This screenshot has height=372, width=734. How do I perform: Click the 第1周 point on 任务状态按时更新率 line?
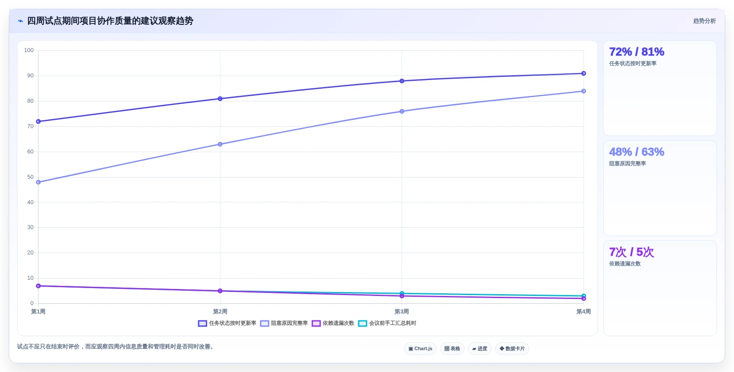coord(38,122)
